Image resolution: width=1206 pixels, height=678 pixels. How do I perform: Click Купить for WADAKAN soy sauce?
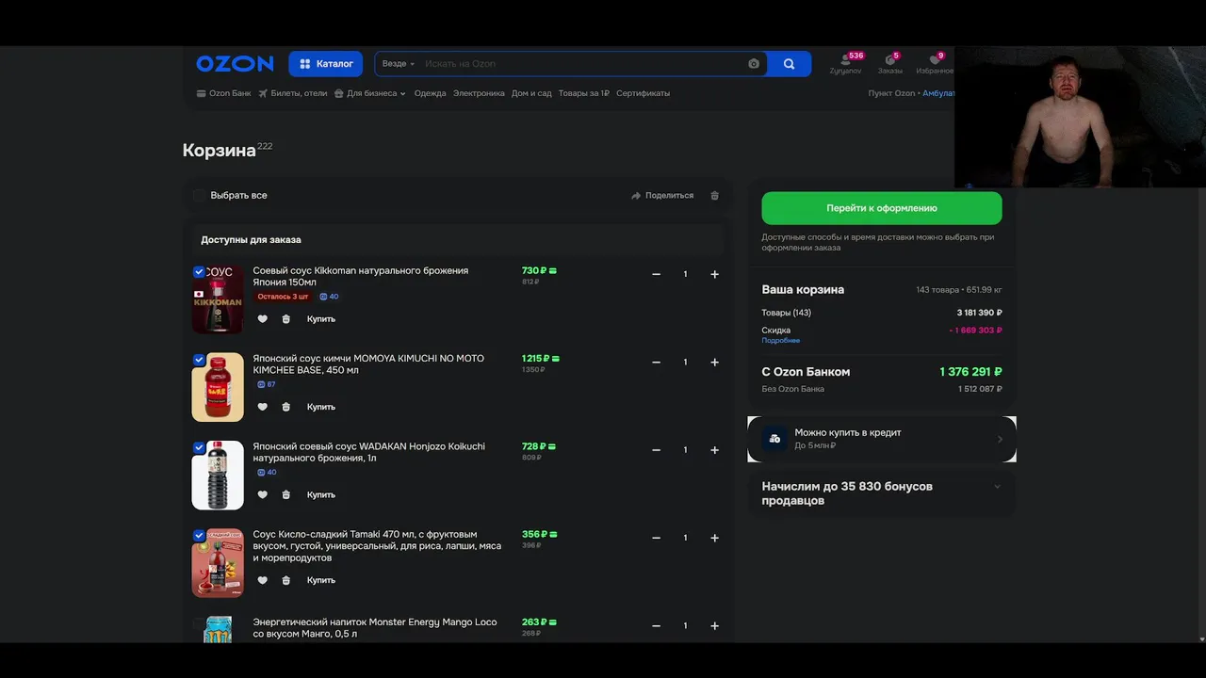click(321, 494)
